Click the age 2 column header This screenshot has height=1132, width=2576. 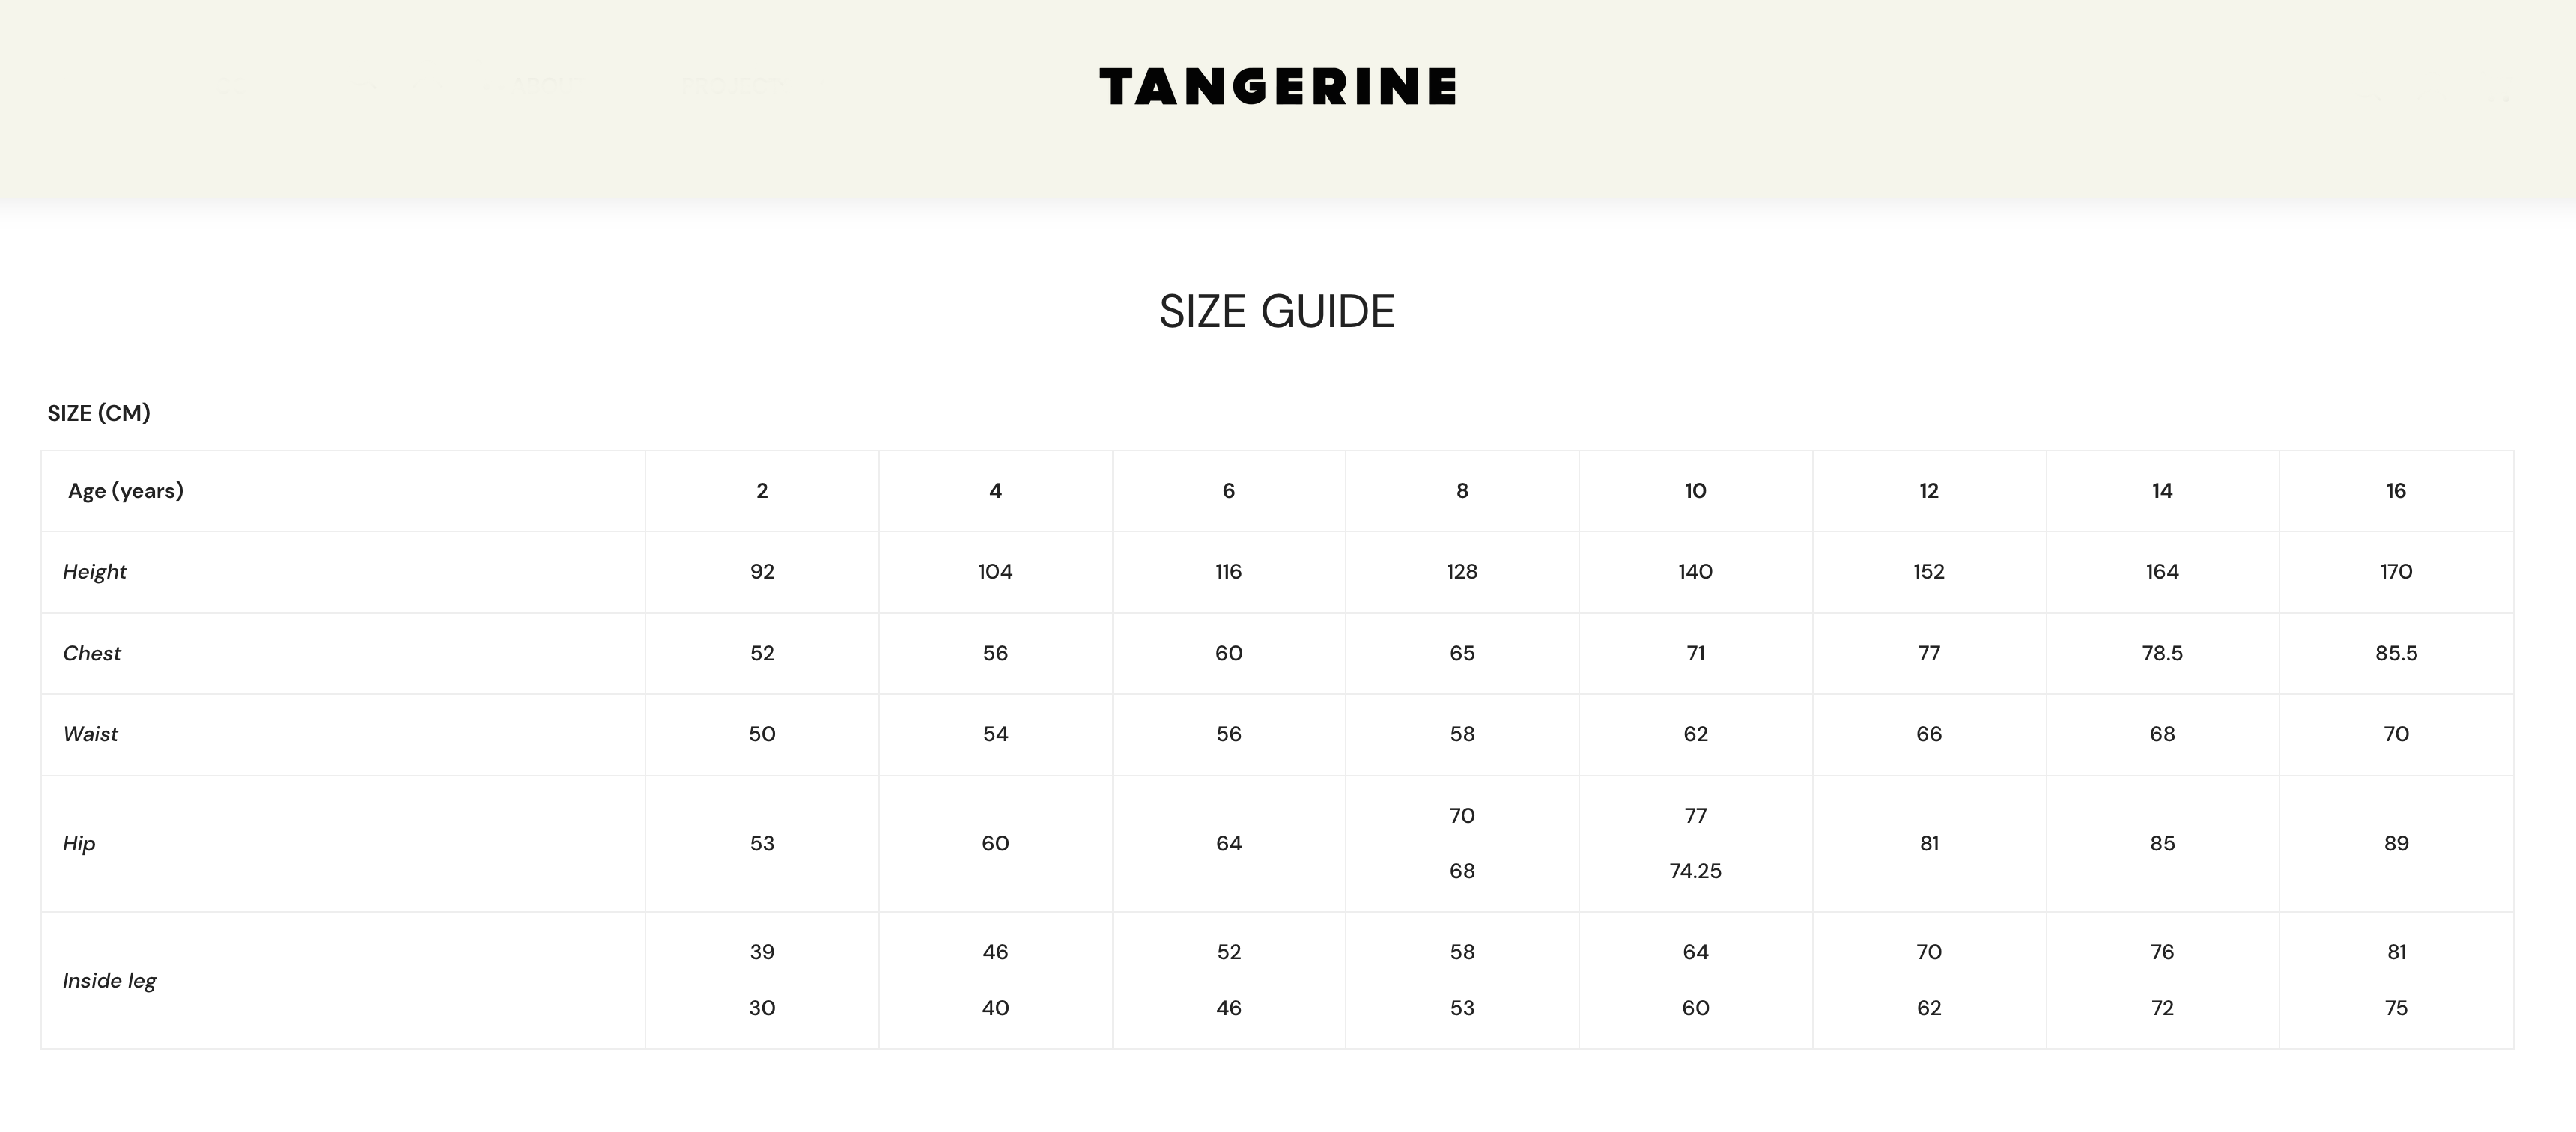762,491
